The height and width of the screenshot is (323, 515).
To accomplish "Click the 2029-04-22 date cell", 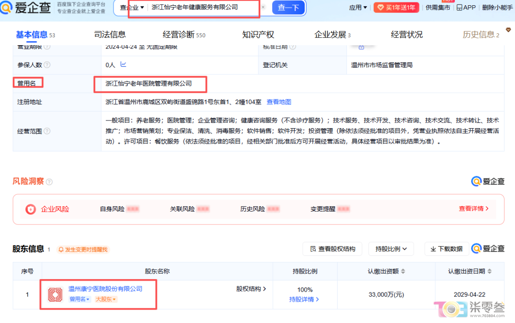I will [469, 294].
